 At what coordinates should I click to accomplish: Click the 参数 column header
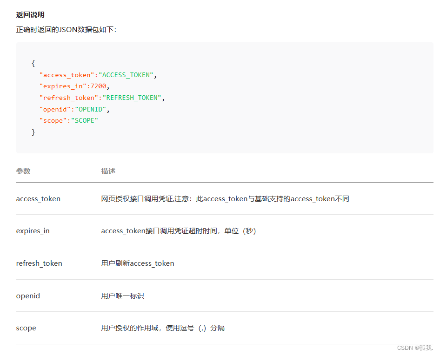click(x=23, y=171)
